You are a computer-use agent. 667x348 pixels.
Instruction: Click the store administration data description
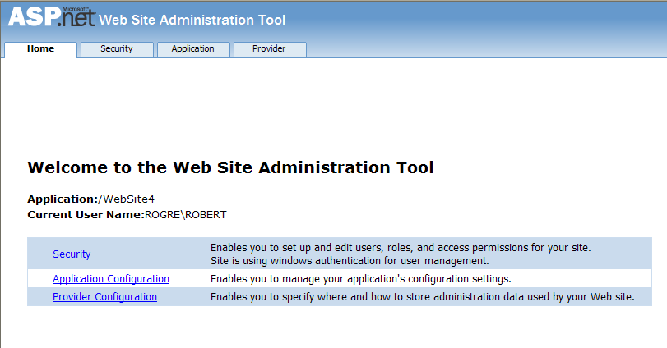tap(423, 297)
